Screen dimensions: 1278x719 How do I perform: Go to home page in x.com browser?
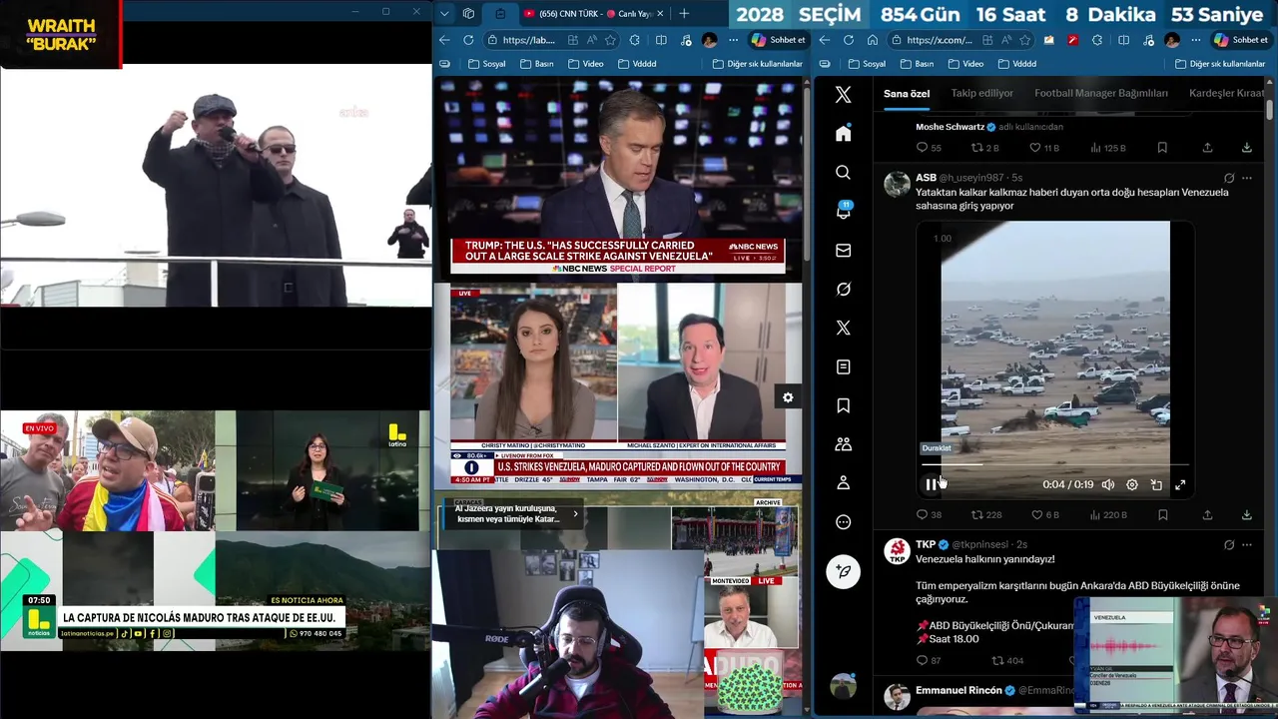point(873,40)
